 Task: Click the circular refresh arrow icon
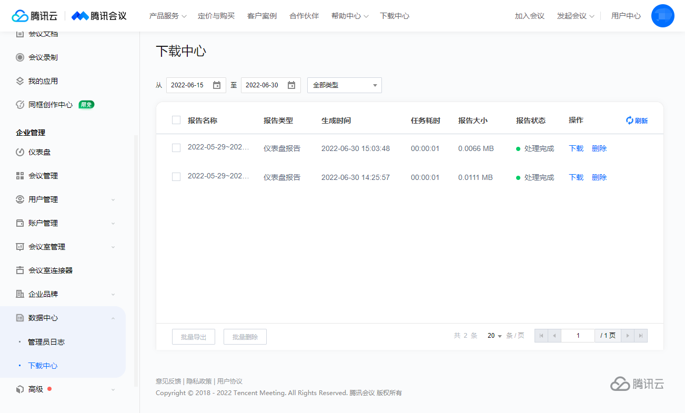click(x=630, y=120)
